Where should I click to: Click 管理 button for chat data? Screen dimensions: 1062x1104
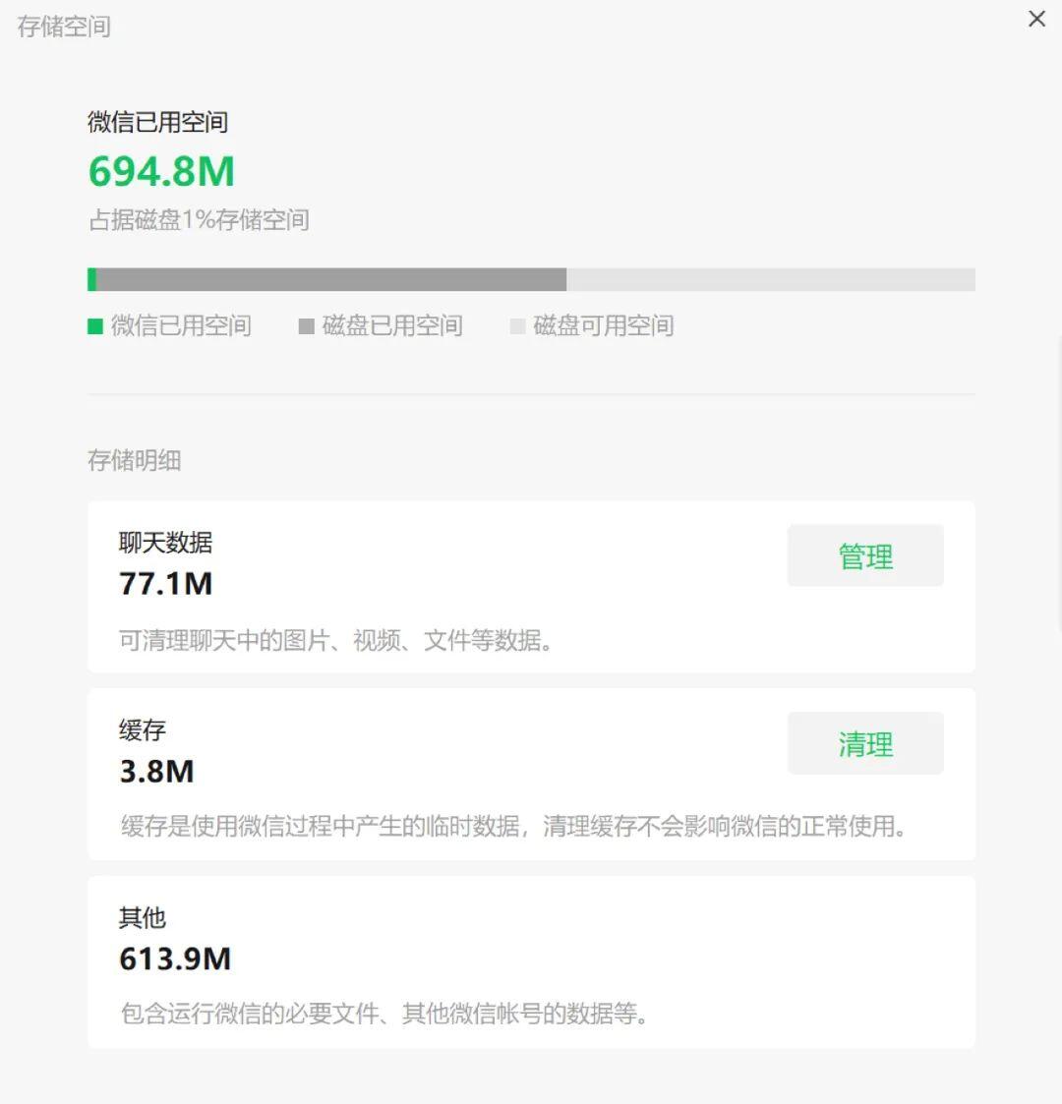tap(865, 556)
